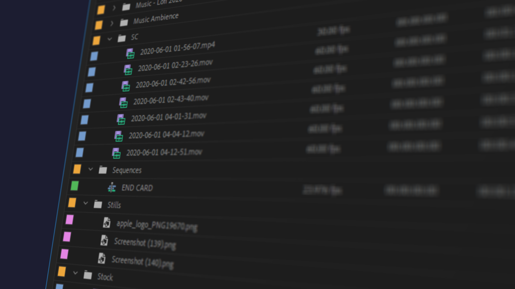This screenshot has height=289, width=515.
Task: Collapse the SC bin
Action: [110, 39]
